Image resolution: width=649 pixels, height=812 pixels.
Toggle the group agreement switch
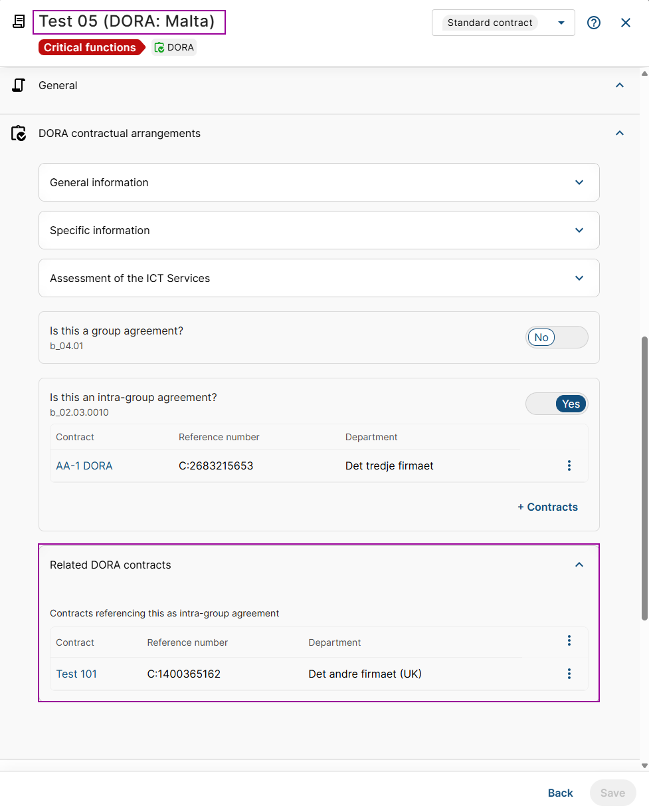(x=557, y=337)
